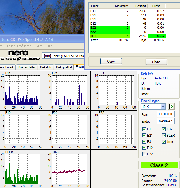Uncheck the E11 checkbox

click(144, 129)
